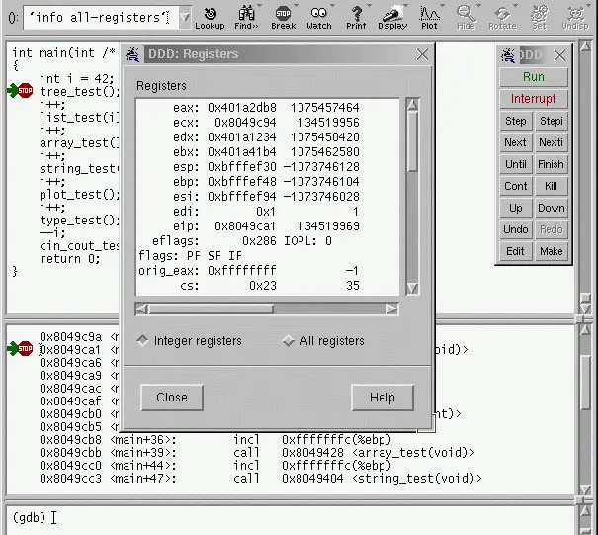Set a breakpoint with Break icon
This screenshot has height=535, width=598.
coord(284,17)
